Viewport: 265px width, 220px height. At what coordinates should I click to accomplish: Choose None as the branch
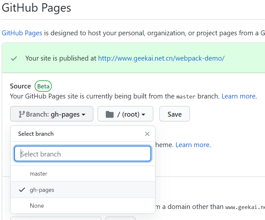(83, 206)
